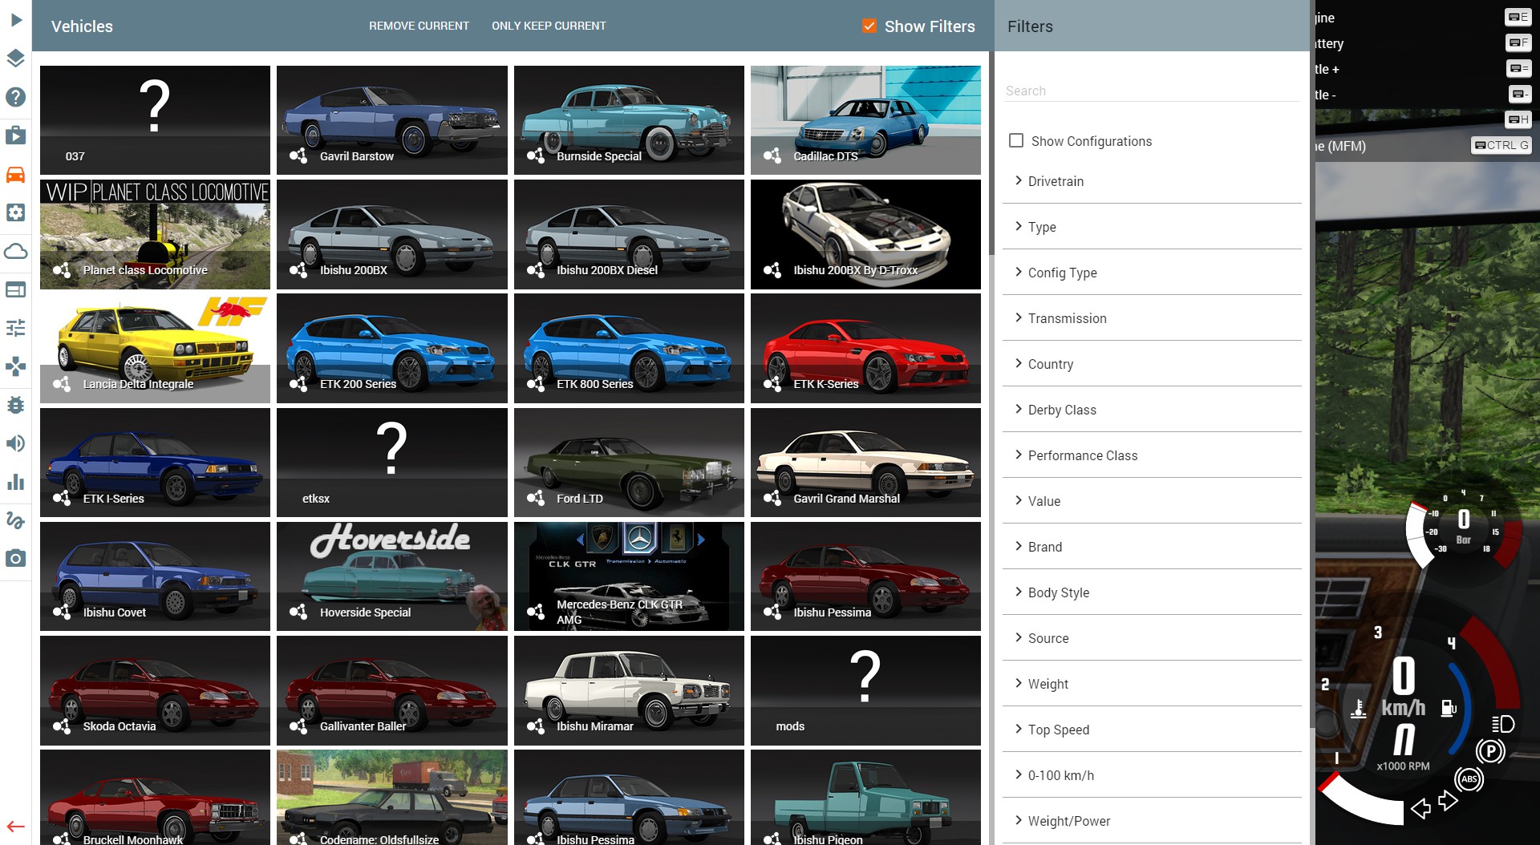Select the Ibishu Pigeon vehicle
The width and height of the screenshot is (1540, 845).
point(865,798)
